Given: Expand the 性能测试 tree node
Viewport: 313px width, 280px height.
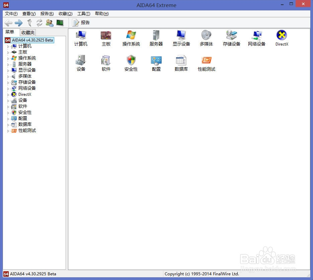Looking at the screenshot, I should 8,131.
